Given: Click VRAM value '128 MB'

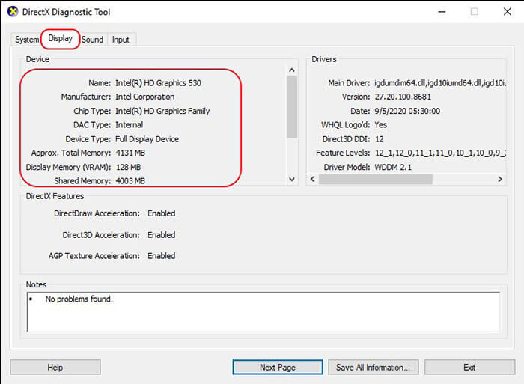Looking at the screenshot, I should 128,167.
